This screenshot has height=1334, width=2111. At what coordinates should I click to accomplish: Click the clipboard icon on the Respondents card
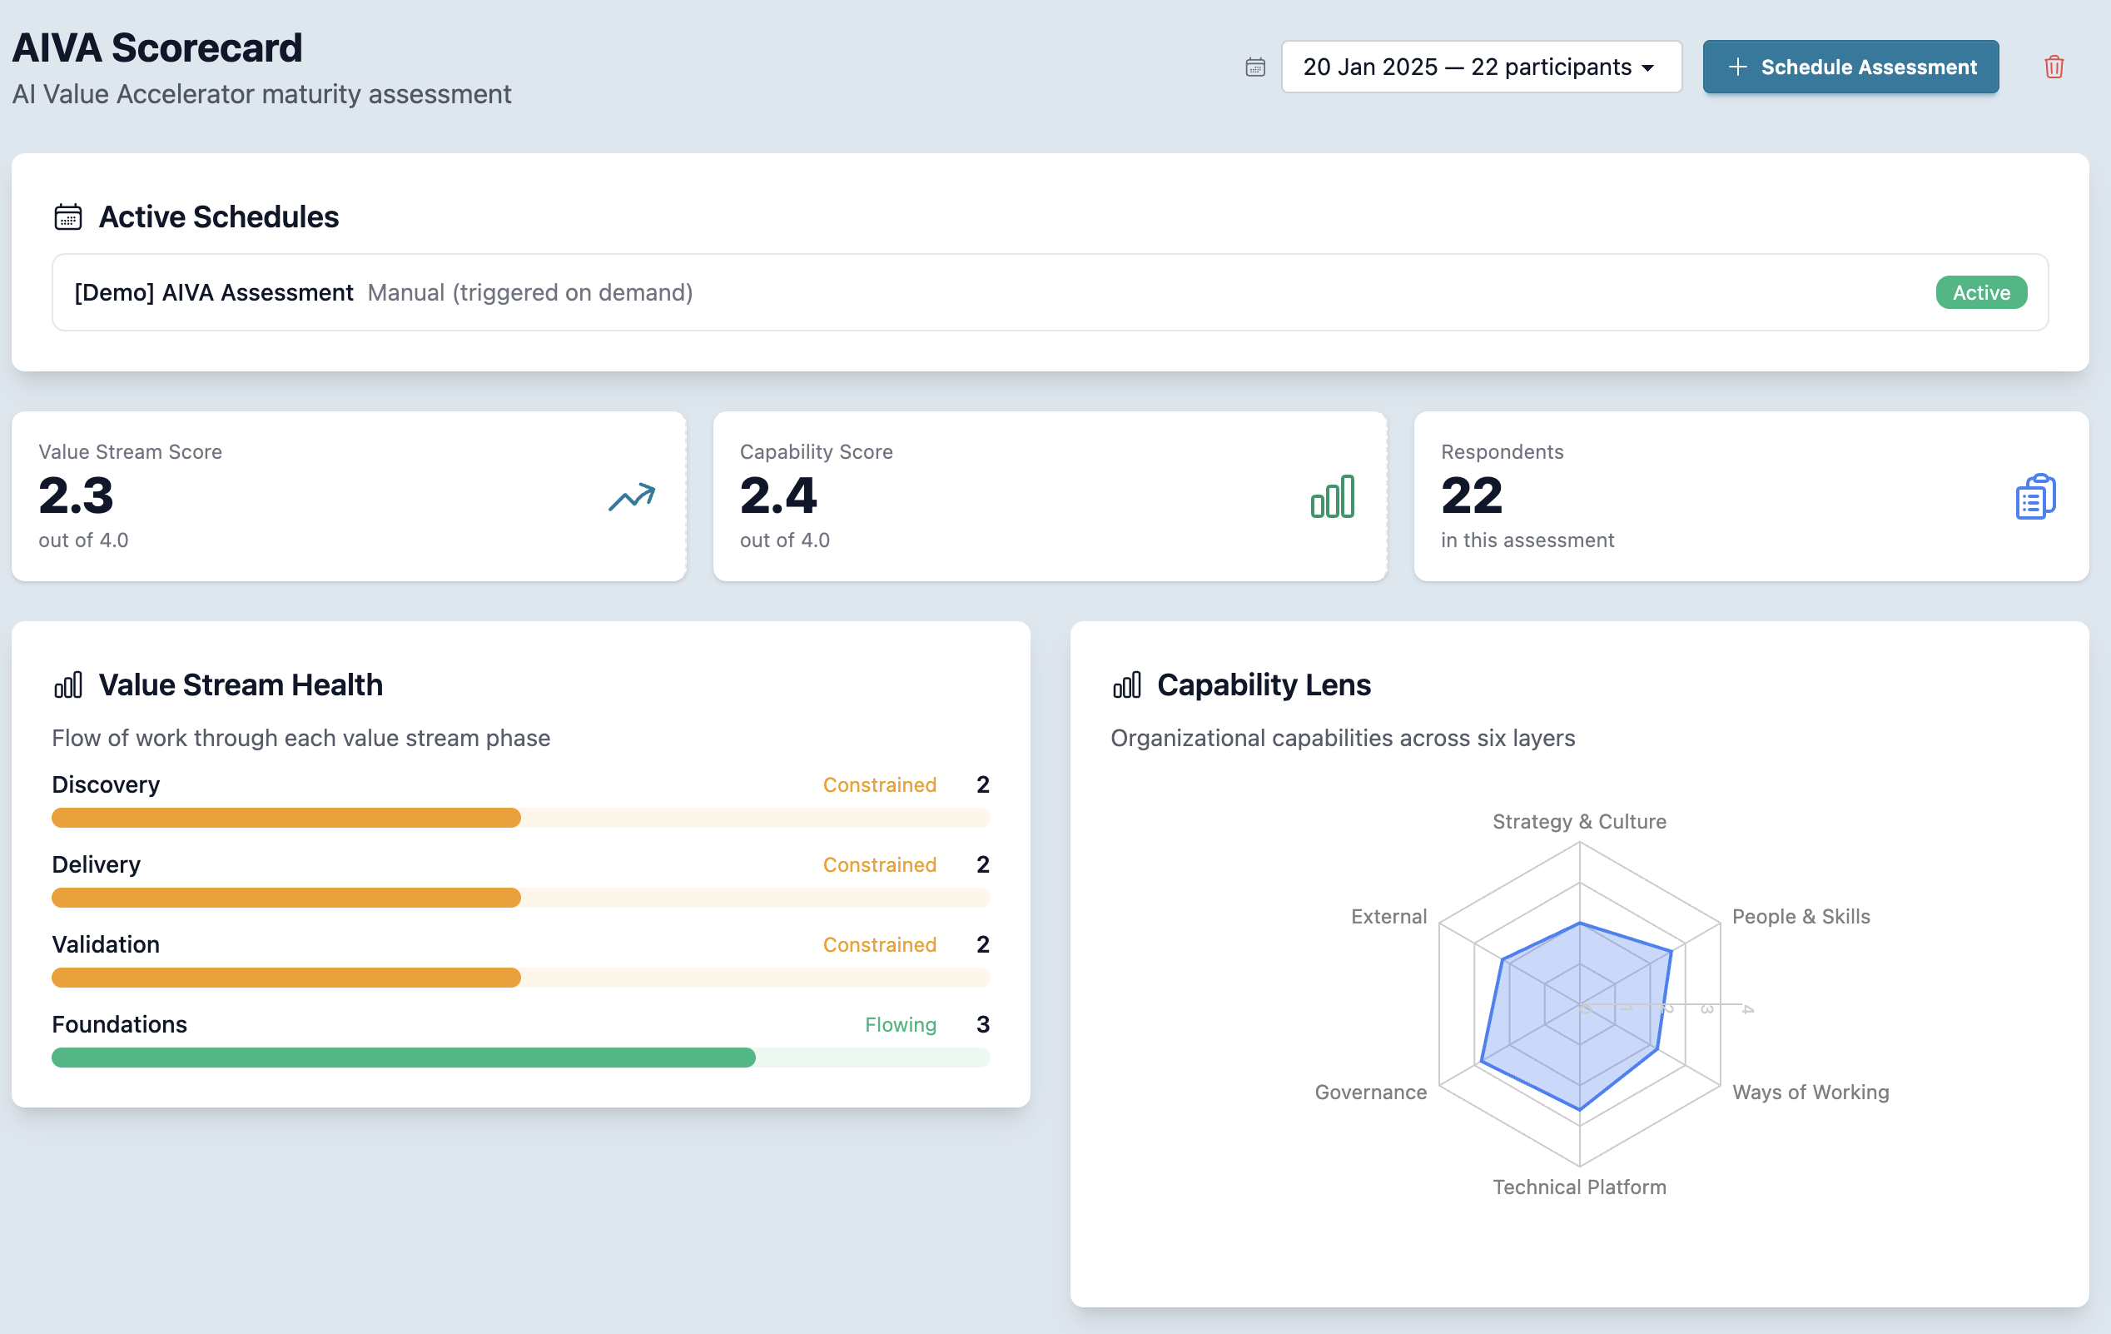coord(2034,496)
